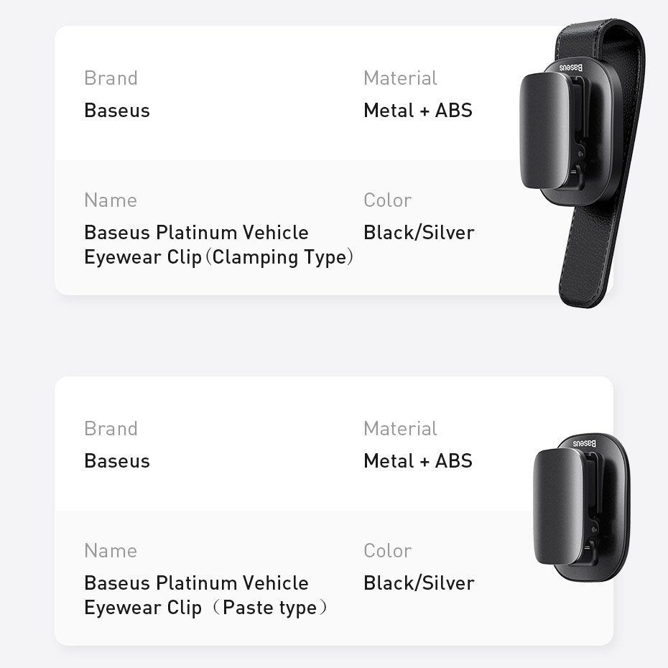This screenshot has width=668, height=668.
Task: Select "Black/Silver" in the Paste type card
Action: (x=419, y=583)
